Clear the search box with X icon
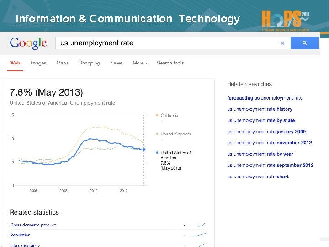Image resolution: width=329 pixels, height=247 pixels. pos(282,43)
